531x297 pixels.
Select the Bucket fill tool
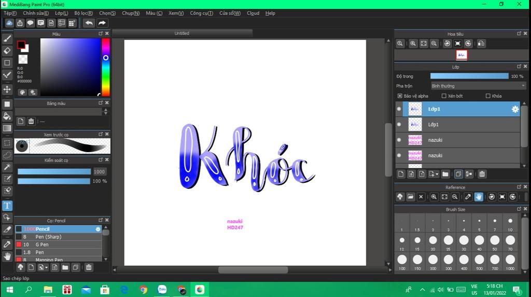click(7, 116)
